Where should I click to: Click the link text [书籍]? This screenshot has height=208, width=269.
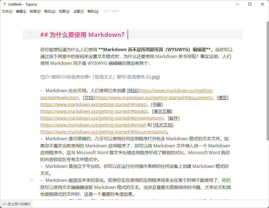[x=157, y=104]
